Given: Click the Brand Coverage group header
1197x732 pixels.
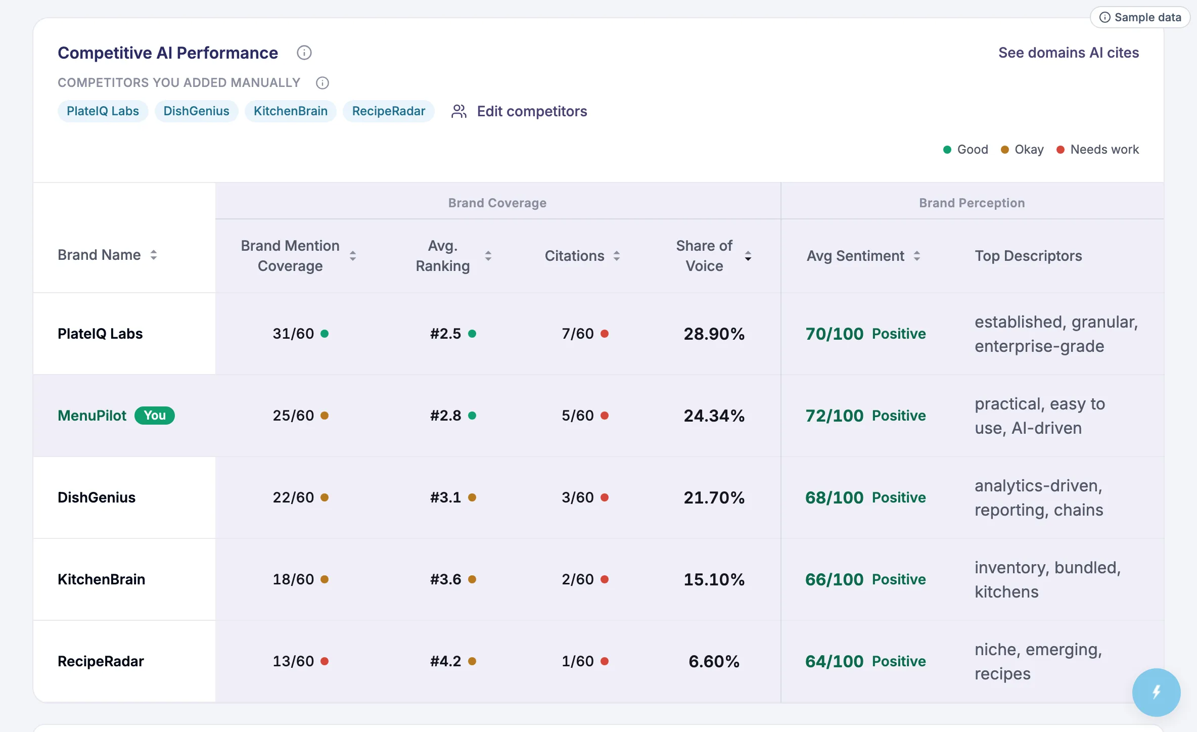Looking at the screenshot, I should [497, 203].
